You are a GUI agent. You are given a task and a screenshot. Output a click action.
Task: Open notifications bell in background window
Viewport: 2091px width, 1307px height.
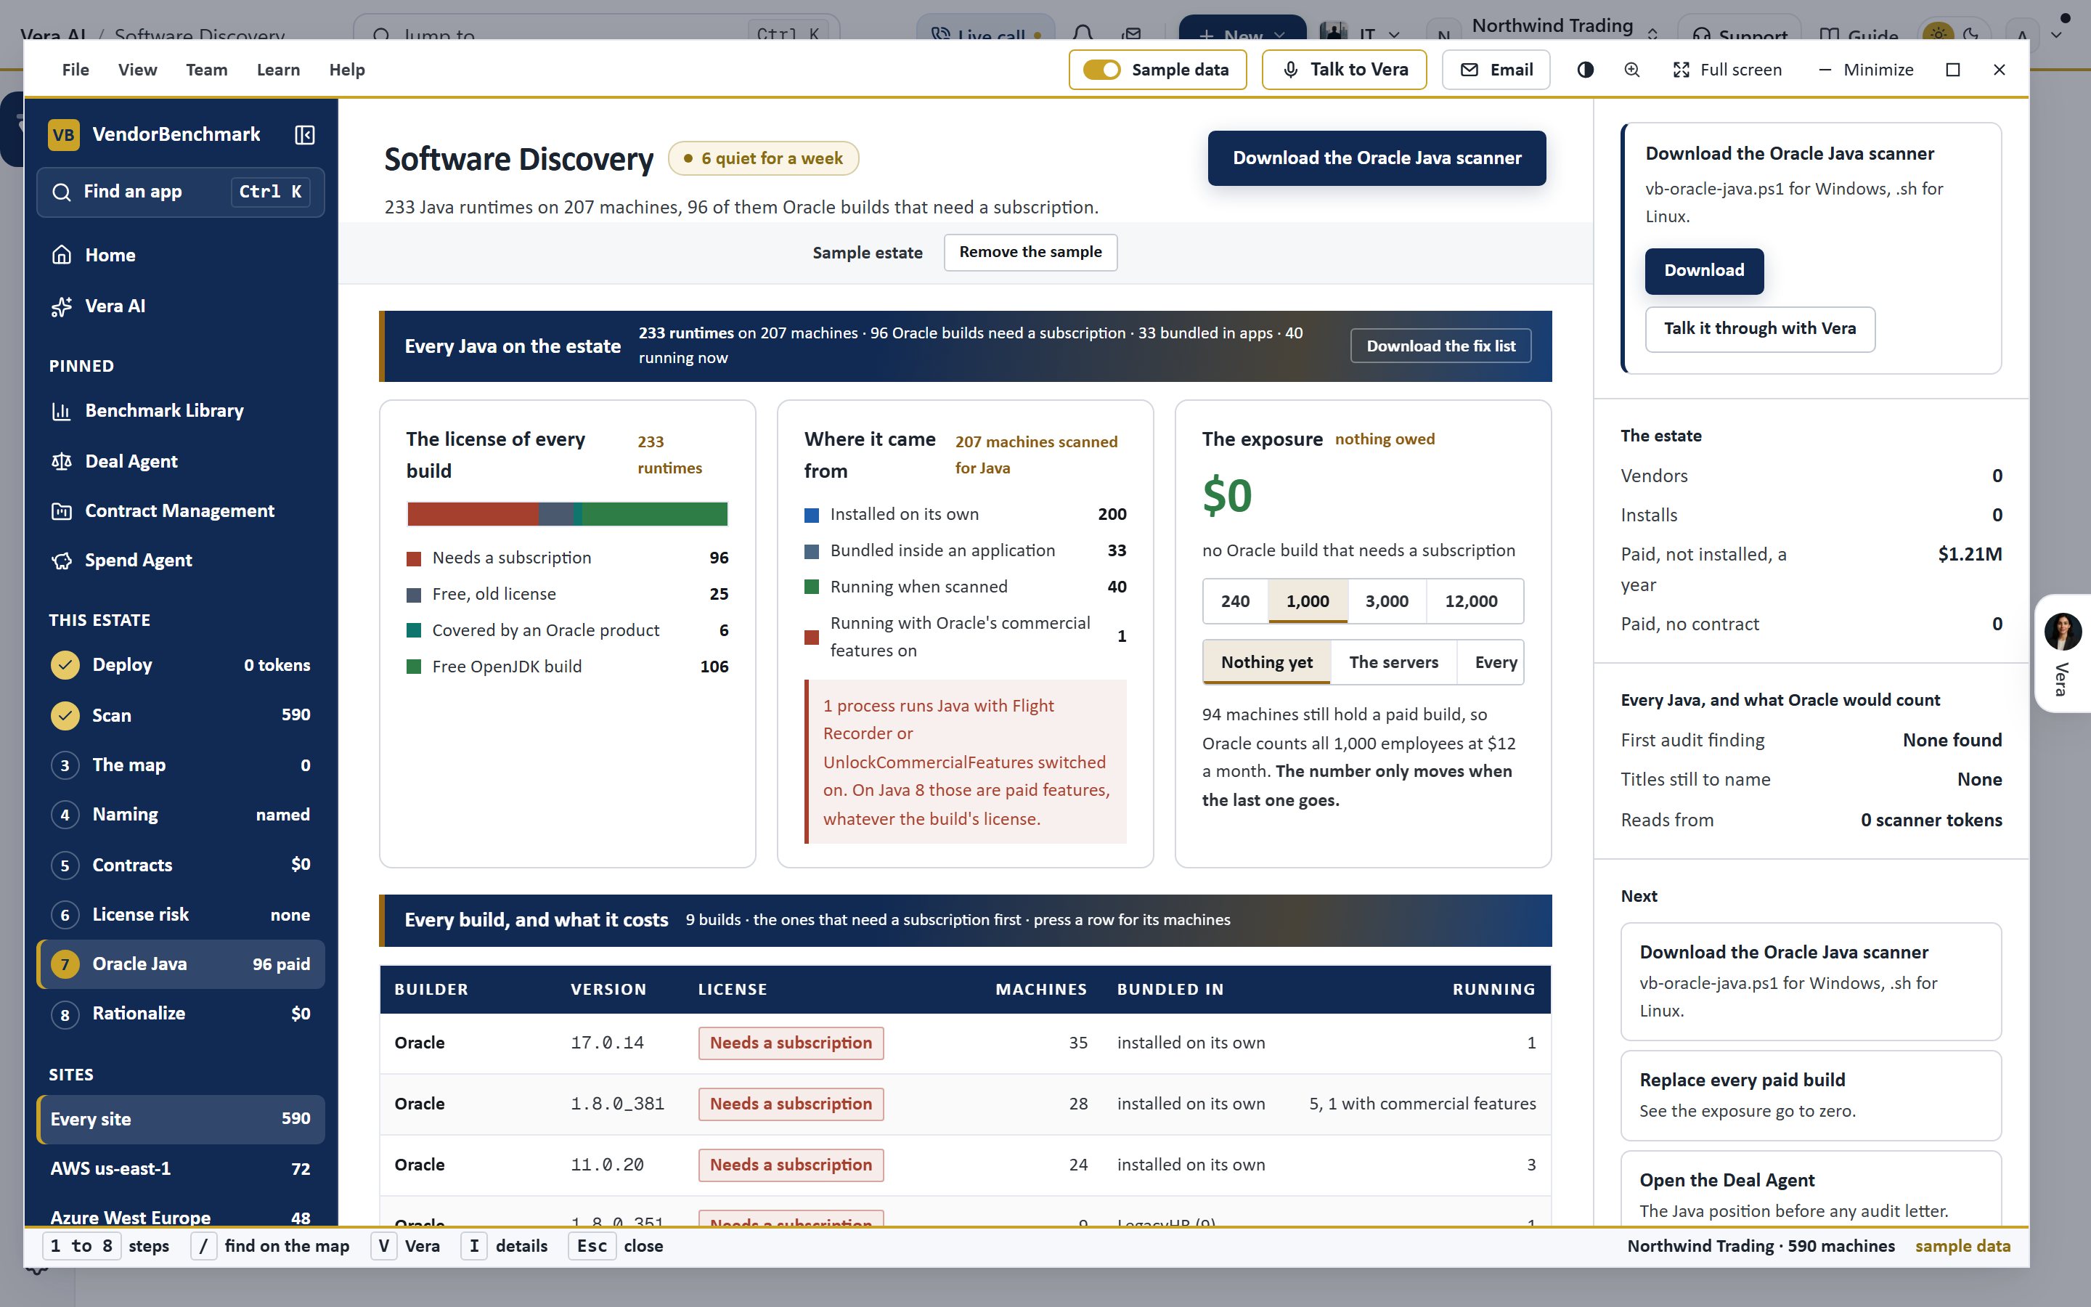pyautogui.click(x=1083, y=35)
